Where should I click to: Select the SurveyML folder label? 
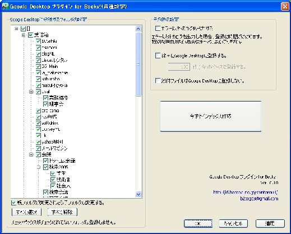coord(51,129)
